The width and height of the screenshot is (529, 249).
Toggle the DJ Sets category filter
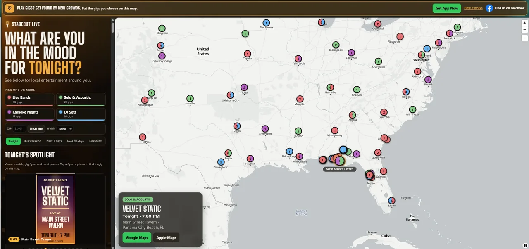81,114
